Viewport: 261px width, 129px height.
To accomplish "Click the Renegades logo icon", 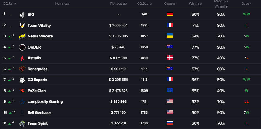I will click(22, 69).
